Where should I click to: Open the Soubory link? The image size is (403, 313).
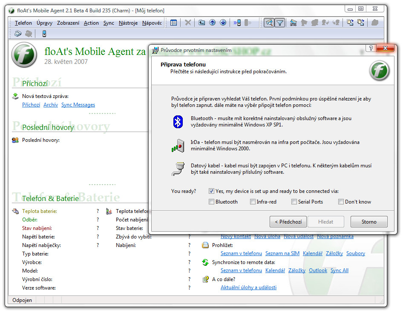[x=356, y=253]
